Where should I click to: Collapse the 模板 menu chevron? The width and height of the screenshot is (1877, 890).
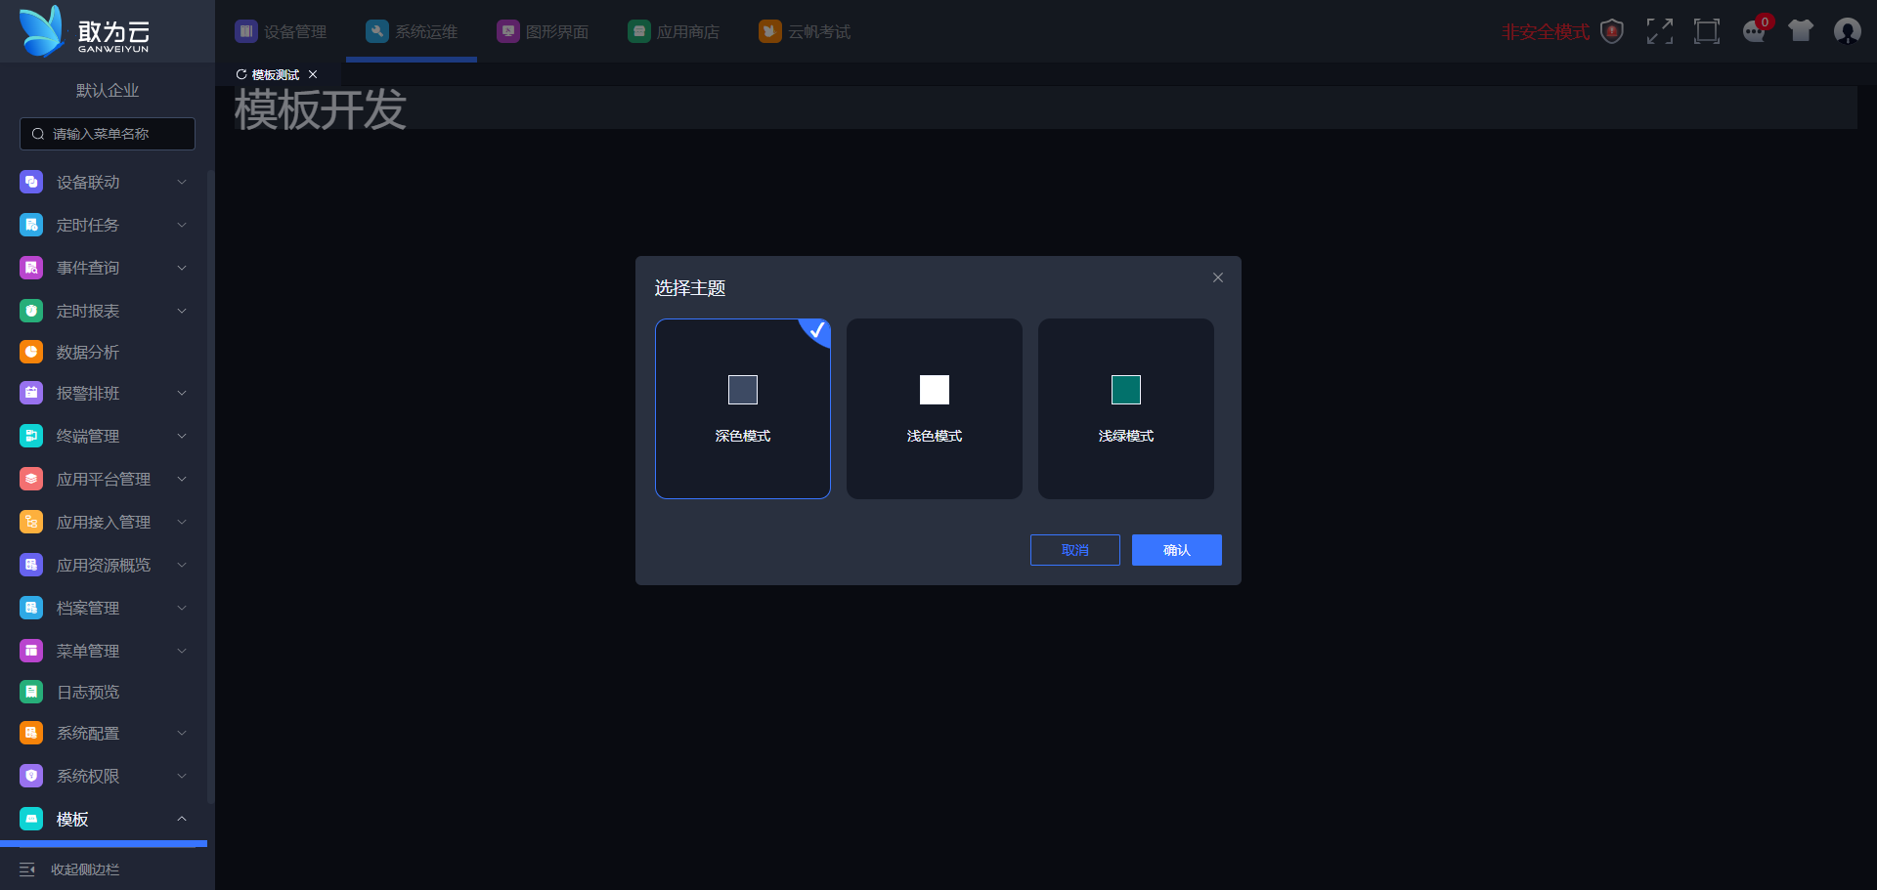coord(182,819)
